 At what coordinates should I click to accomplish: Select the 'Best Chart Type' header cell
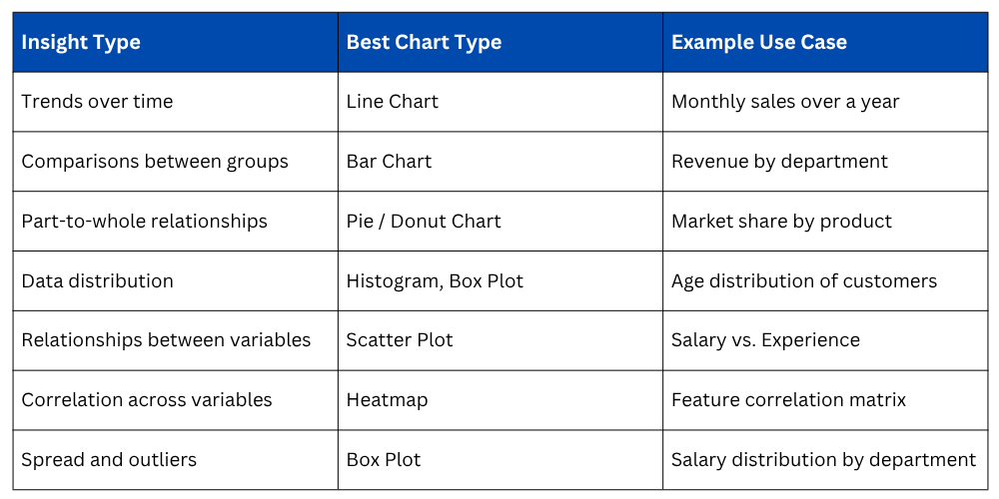424,43
